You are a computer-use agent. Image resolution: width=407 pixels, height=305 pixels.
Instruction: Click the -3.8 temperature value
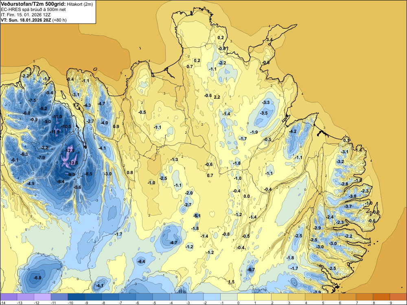(x=352, y=196)
